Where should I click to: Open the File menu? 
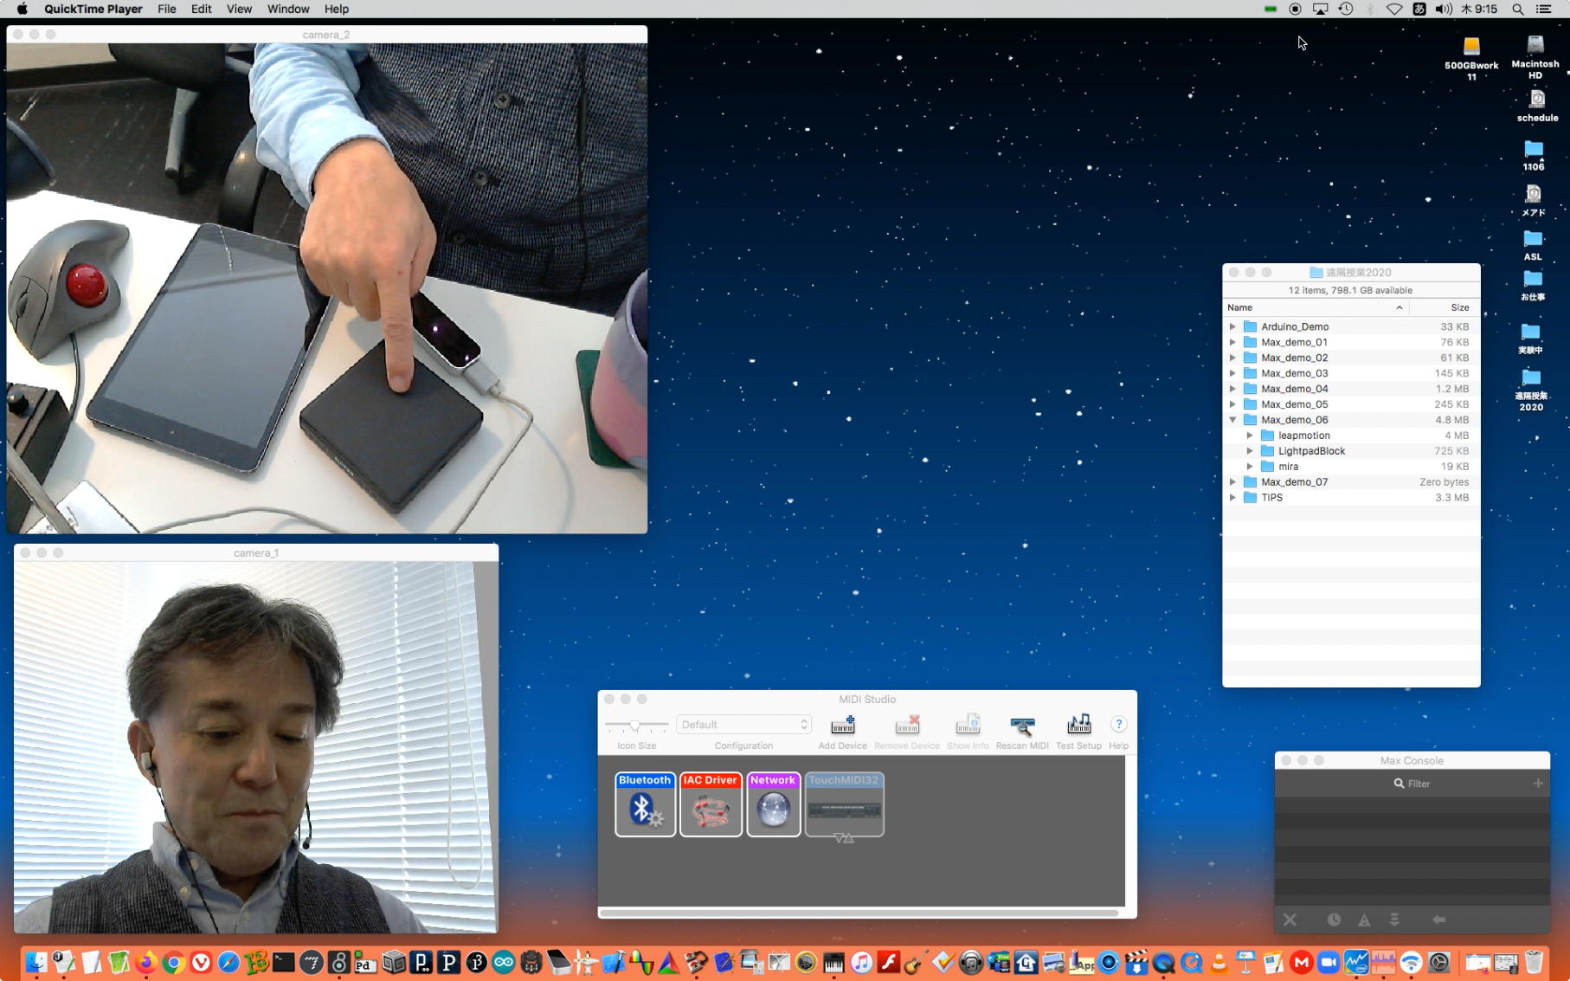pos(167,9)
